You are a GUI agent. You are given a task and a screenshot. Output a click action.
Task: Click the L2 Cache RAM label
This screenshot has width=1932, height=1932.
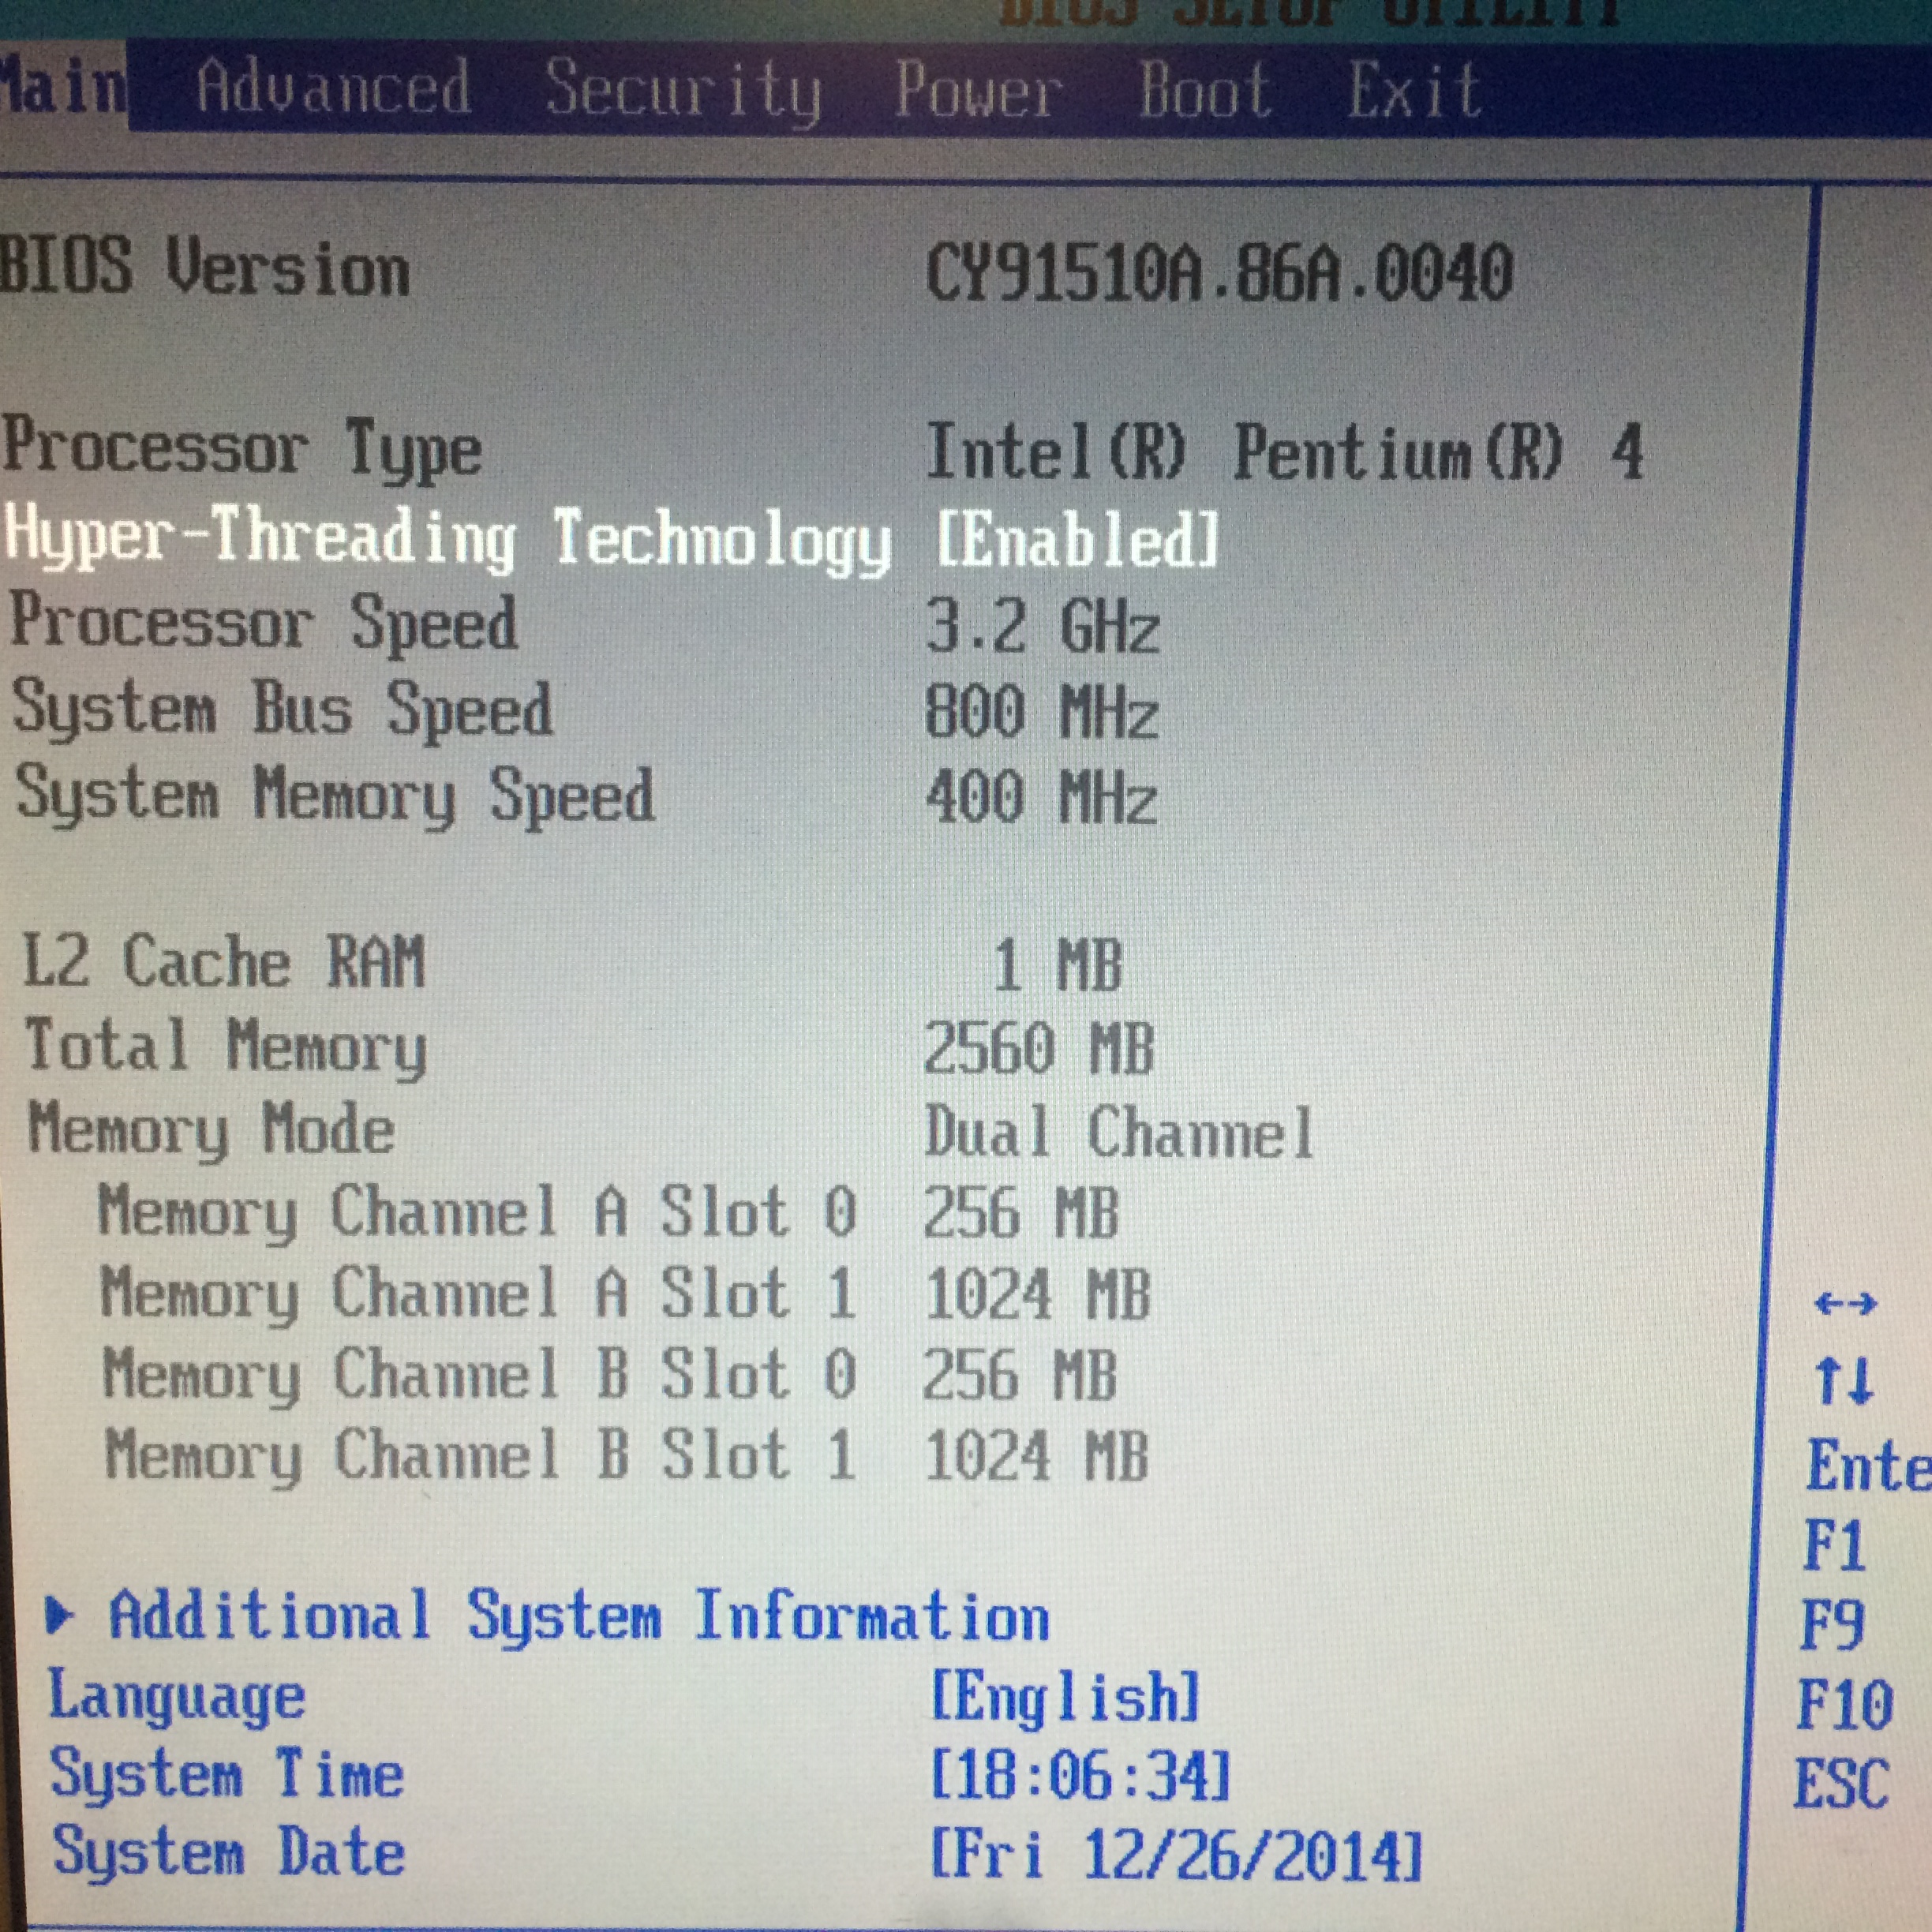tap(224, 962)
